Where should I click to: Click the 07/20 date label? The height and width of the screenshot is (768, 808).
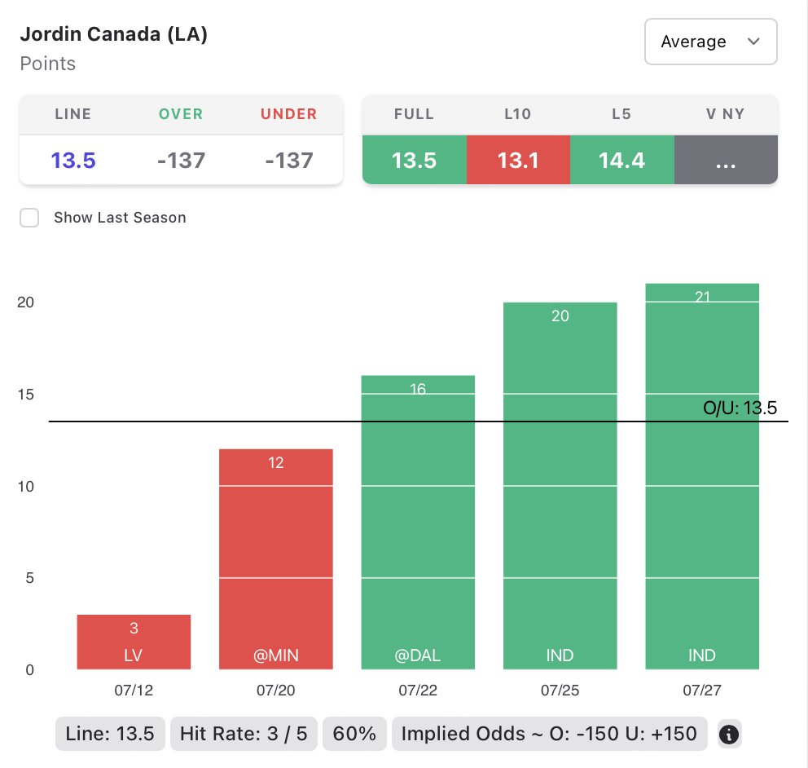pos(275,690)
